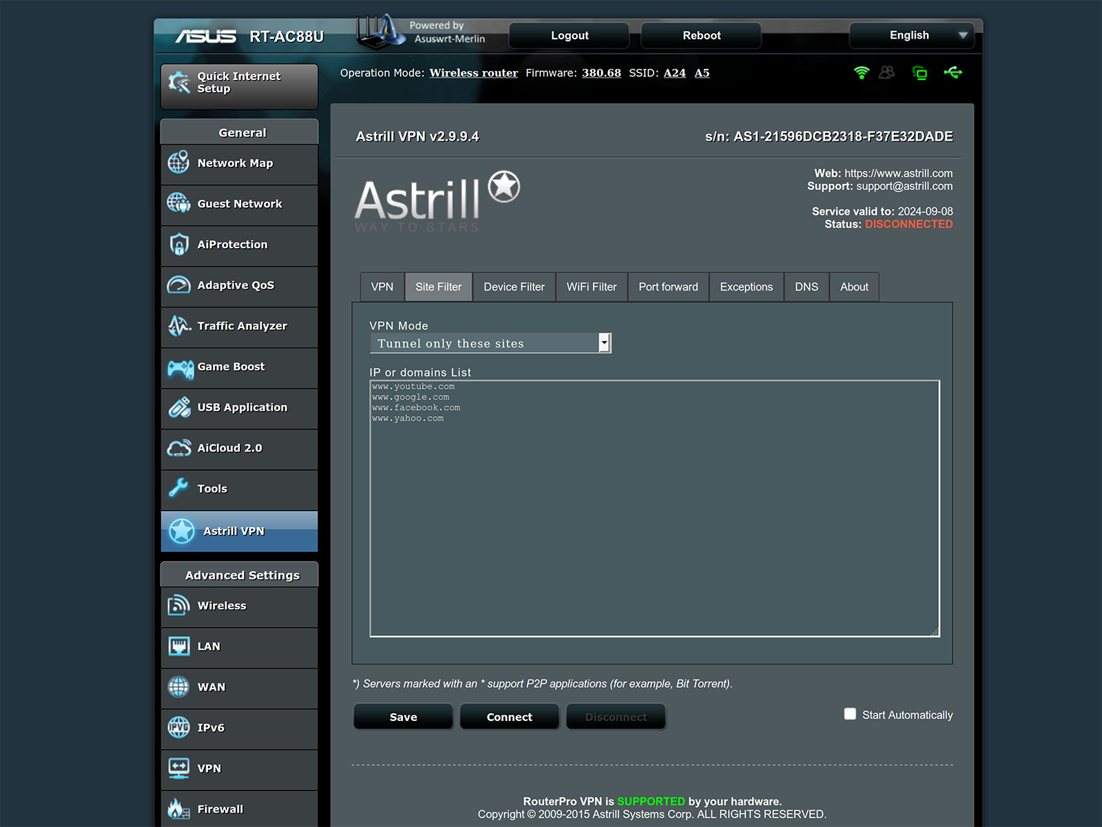
Task: Click the Astrill VPN star icon
Action: click(182, 531)
